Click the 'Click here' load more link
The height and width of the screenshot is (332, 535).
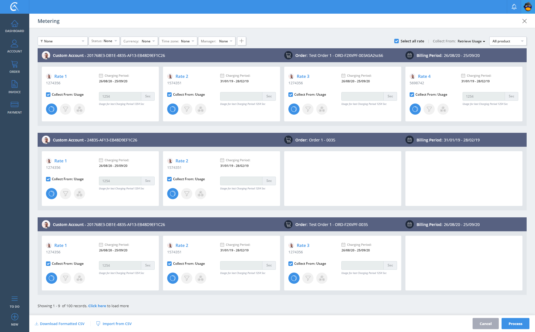pos(97,306)
